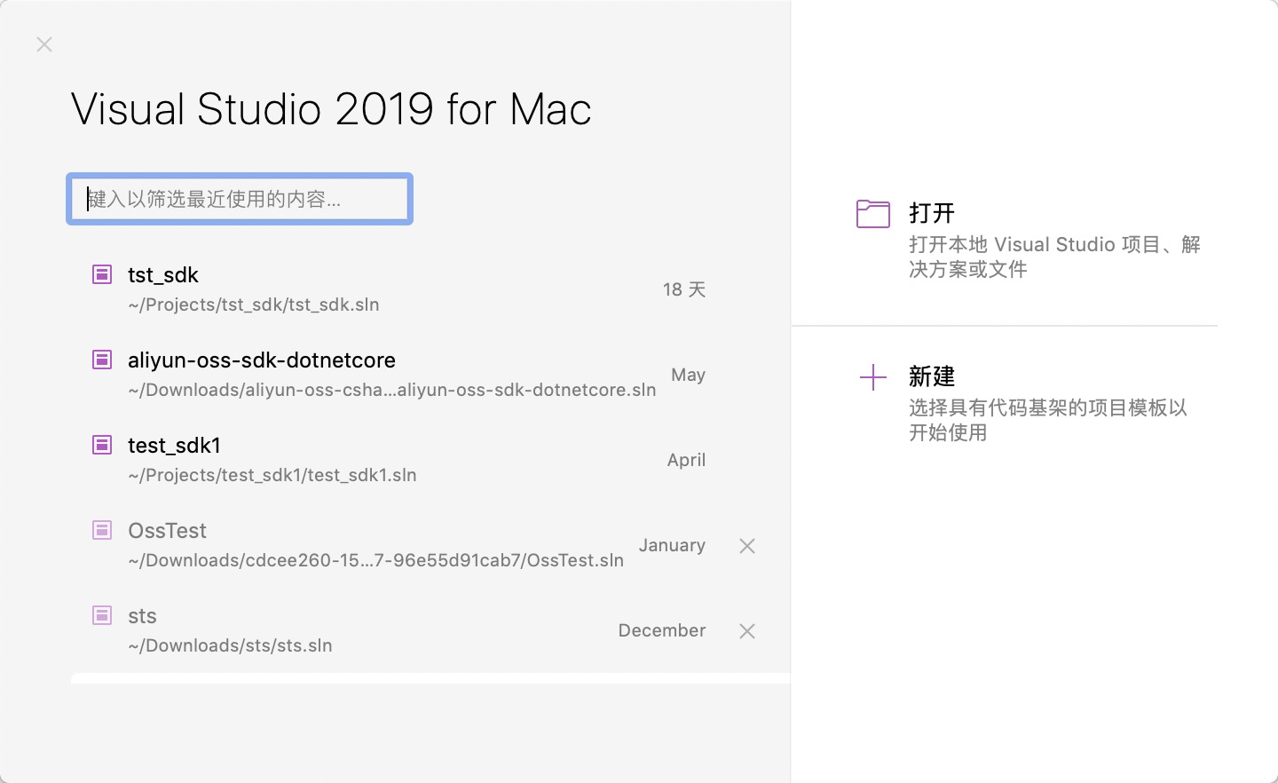Click the 打开本地 Visual Studio 项目 description
Viewport: 1278px width, 783px height.
[x=1055, y=257]
